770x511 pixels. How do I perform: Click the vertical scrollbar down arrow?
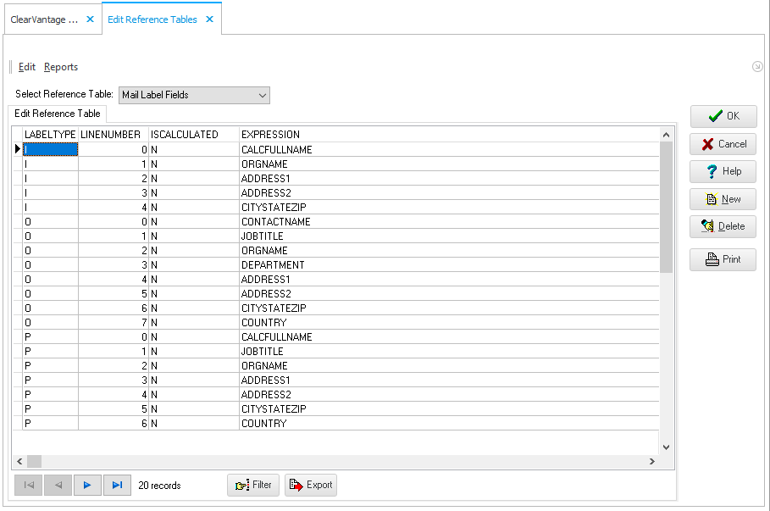point(666,447)
